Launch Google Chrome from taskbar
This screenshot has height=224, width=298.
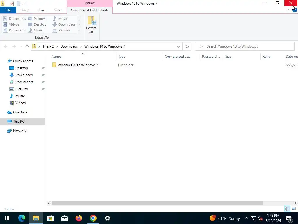93,218
